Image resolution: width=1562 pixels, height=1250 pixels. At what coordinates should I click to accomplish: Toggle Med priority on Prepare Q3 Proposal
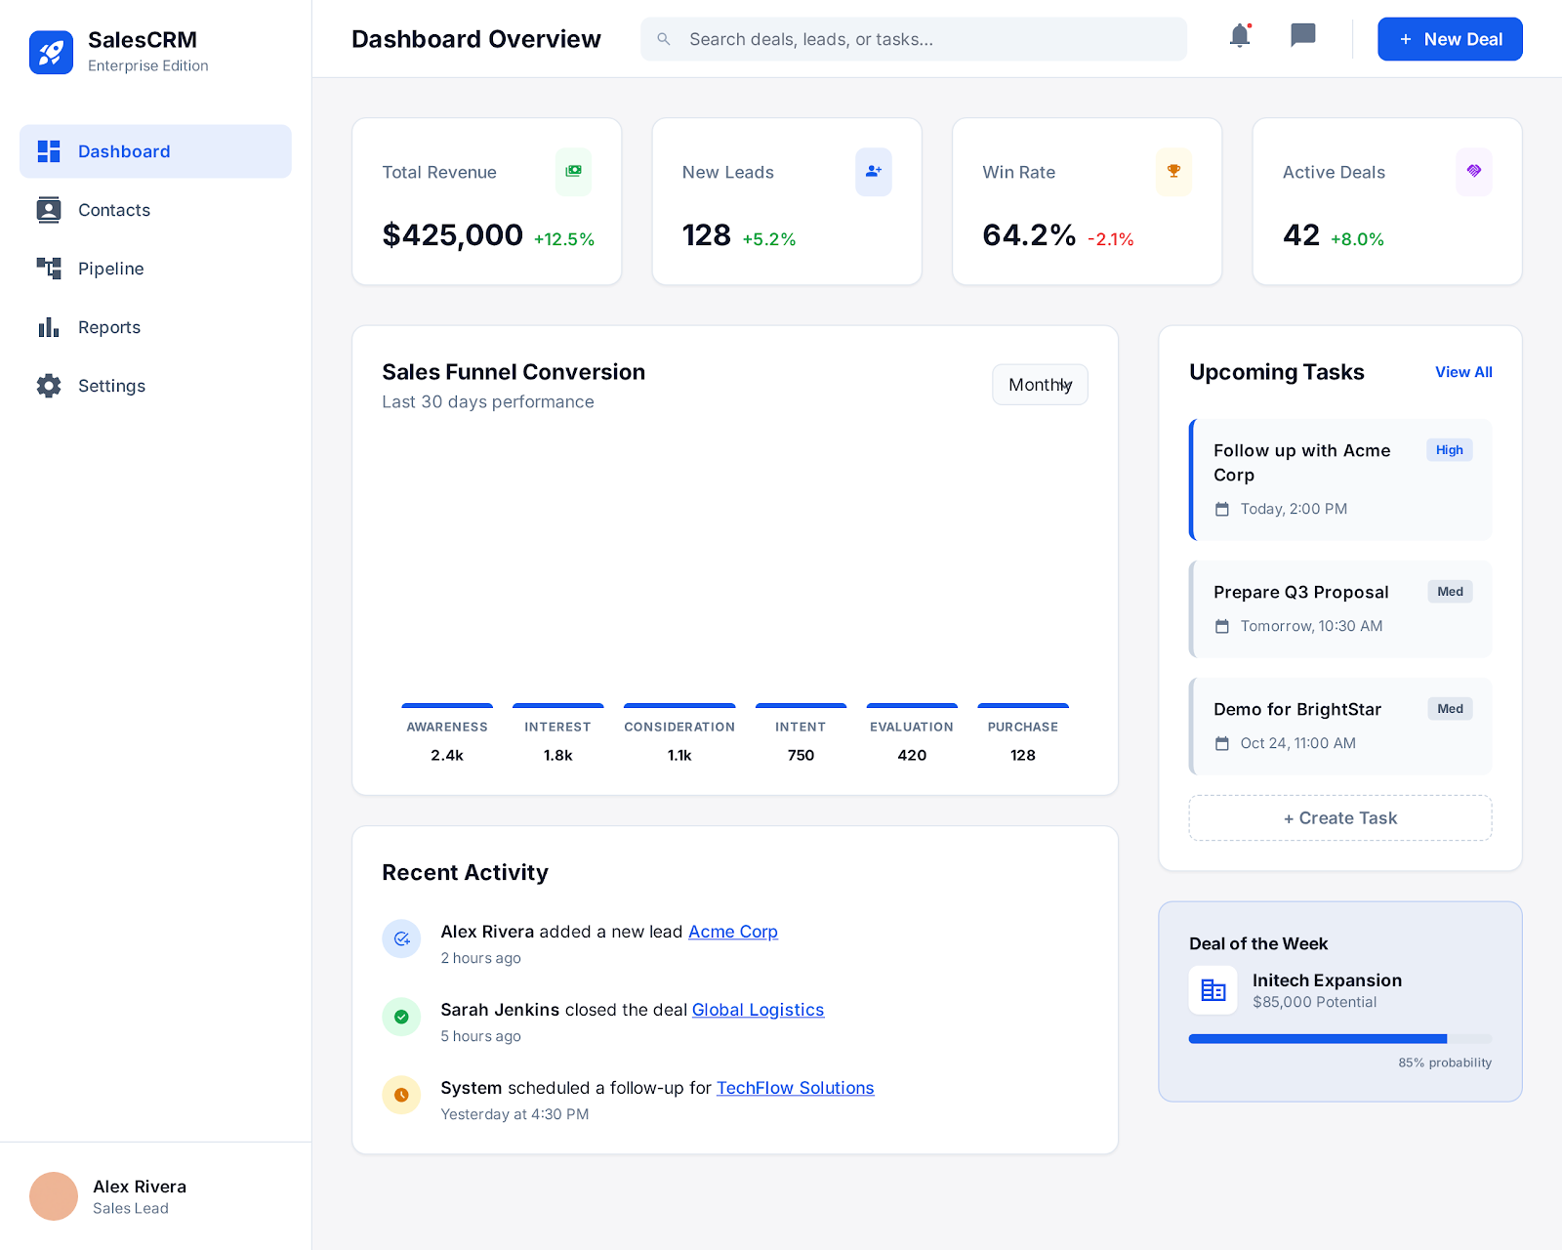coord(1449,591)
